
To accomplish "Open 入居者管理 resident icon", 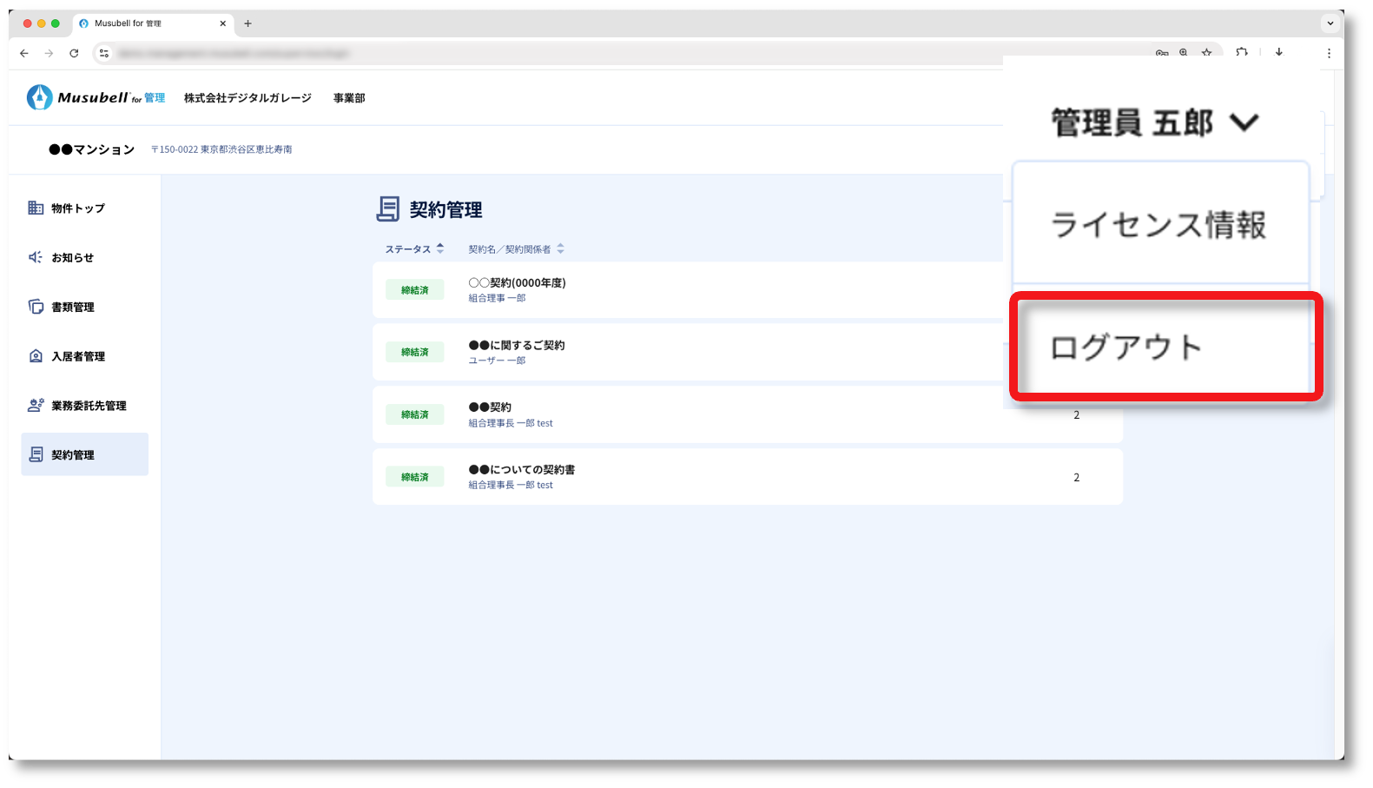I will click(x=36, y=356).
